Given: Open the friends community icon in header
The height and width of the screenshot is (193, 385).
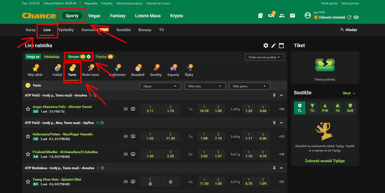Looking at the screenshot, I should [281, 16].
